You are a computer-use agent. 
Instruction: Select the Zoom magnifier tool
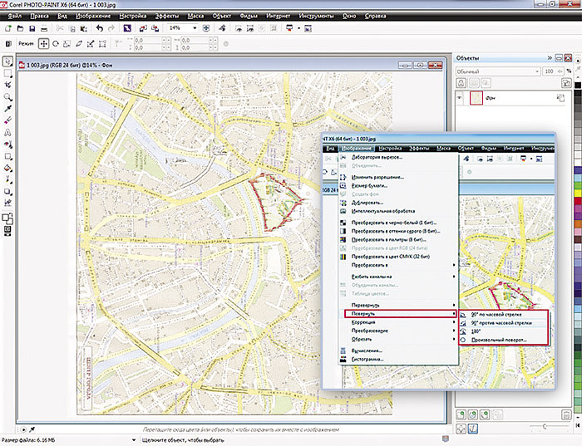(x=7, y=96)
